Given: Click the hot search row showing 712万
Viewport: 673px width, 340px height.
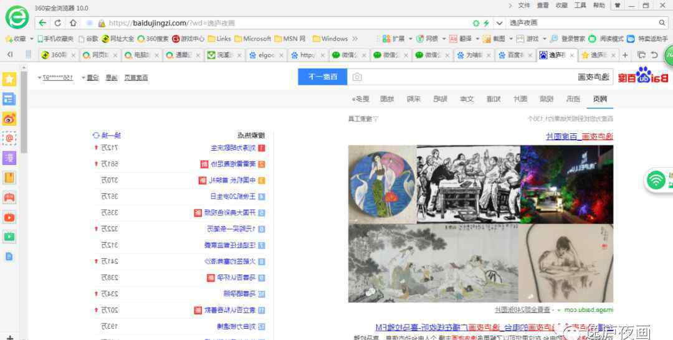Looking at the screenshot, I should click(x=179, y=148).
